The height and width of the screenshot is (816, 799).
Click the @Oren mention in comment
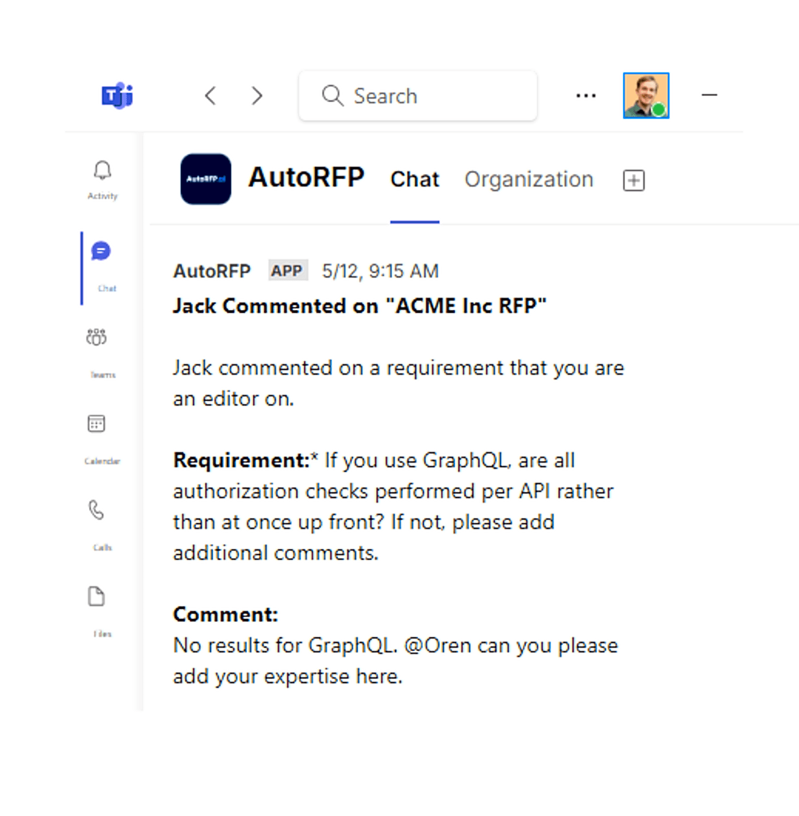438,645
